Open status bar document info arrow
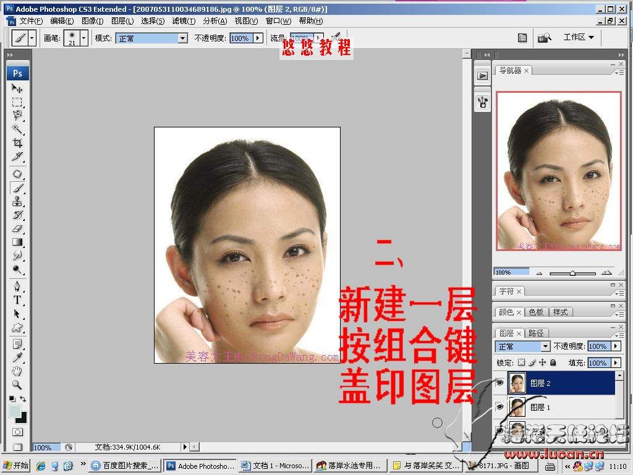633x475 pixels. (x=185, y=447)
